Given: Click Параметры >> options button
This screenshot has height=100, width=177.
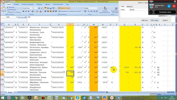Looking at the screenshot, I should 163,16.
